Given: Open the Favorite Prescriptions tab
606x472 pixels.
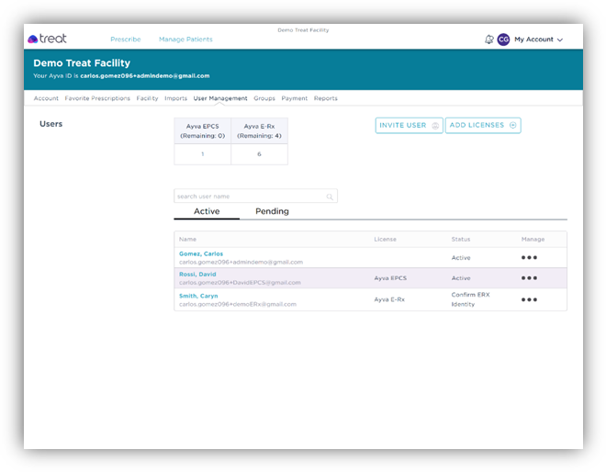Looking at the screenshot, I should [97, 98].
